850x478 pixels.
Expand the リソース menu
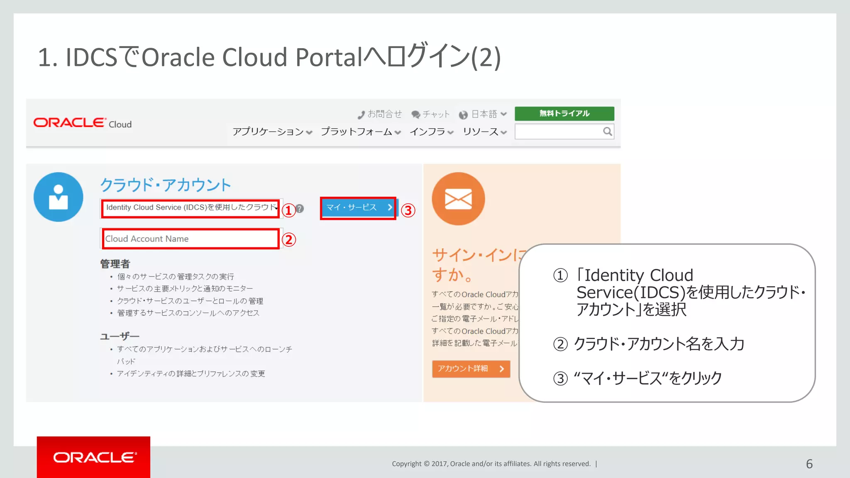[485, 132]
